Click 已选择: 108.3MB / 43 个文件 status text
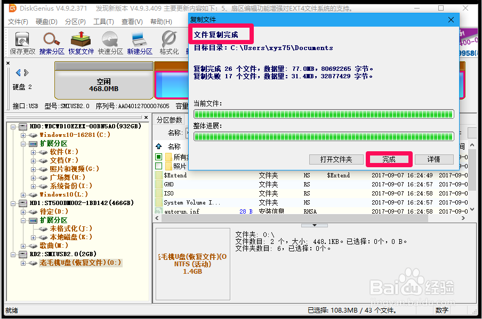 (x=352, y=310)
